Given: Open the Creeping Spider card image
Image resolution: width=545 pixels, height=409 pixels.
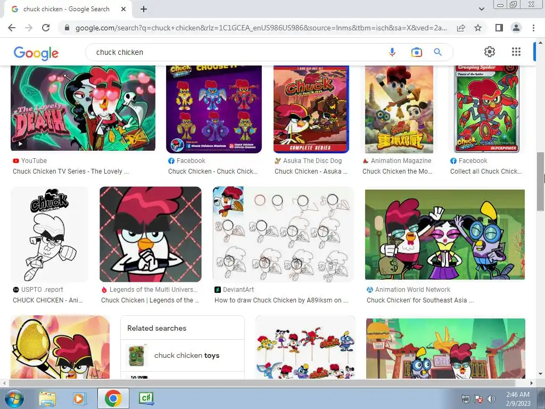Looking at the screenshot, I should coord(486,109).
